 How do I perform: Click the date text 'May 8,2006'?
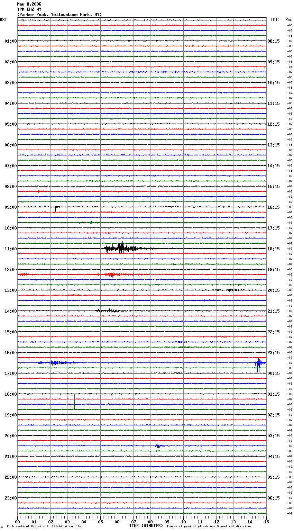[29, 4]
